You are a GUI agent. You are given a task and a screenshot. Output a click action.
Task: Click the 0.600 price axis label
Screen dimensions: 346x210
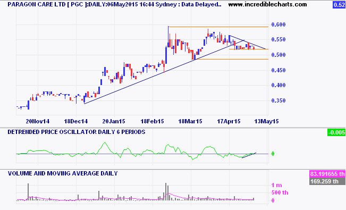279,24
